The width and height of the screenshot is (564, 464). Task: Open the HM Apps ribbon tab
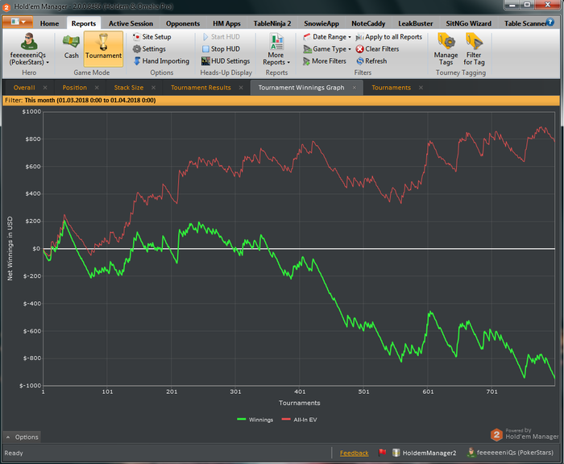pyautogui.click(x=226, y=23)
